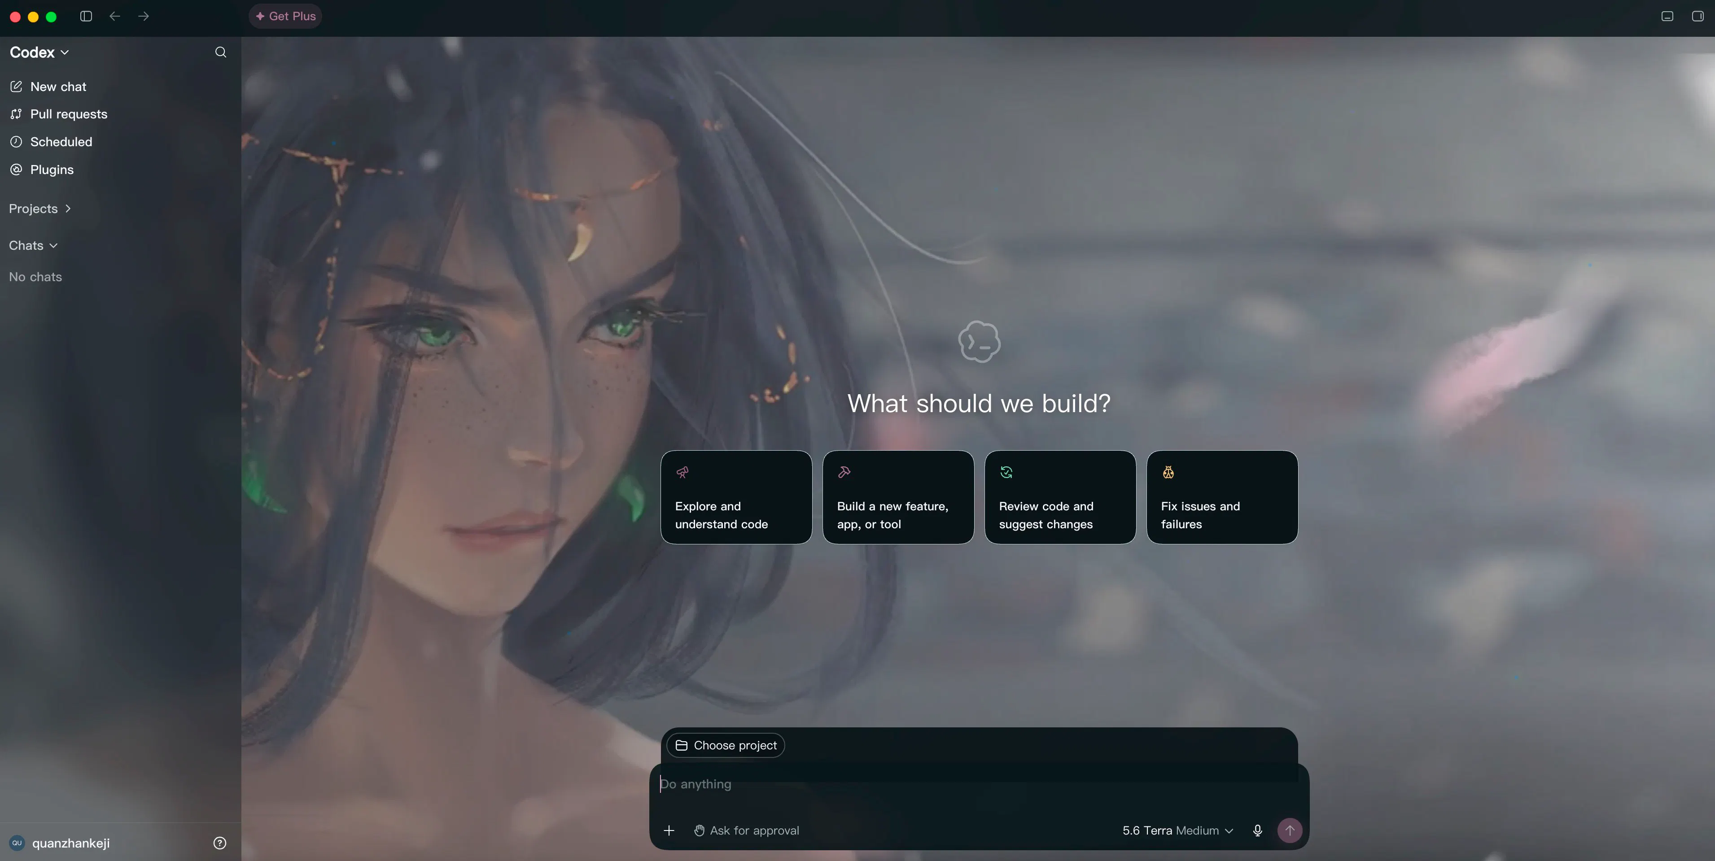Click the microphone dictation icon

click(1257, 831)
